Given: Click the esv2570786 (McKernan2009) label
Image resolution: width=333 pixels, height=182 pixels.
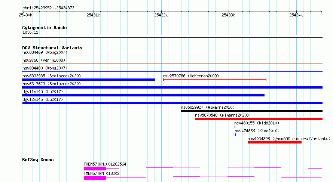Looking at the screenshot, I should click(191, 76).
